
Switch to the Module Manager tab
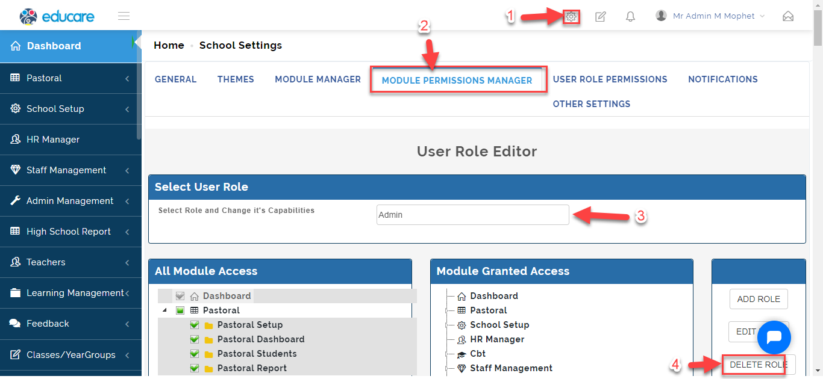point(318,79)
